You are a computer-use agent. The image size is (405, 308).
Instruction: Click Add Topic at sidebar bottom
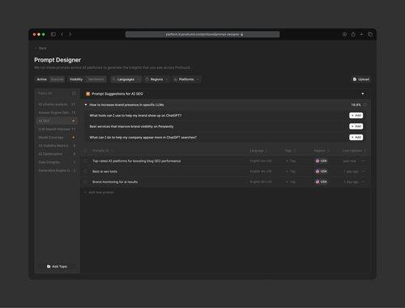point(57,267)
